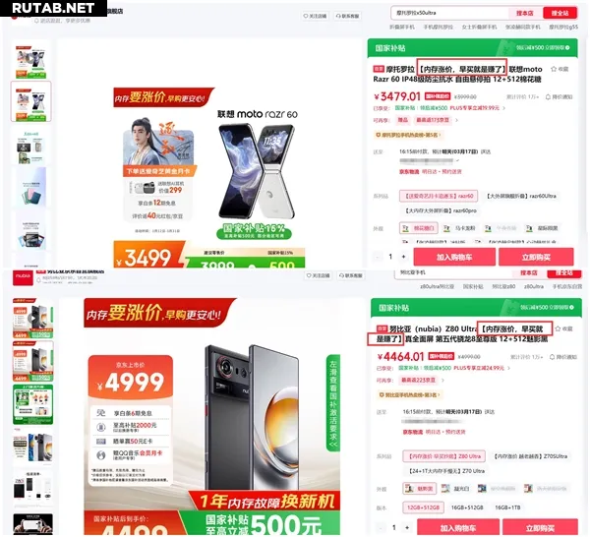
Task: Click the star 收藏 icon beside Moto Razr title
Action: tap(553, 69)
